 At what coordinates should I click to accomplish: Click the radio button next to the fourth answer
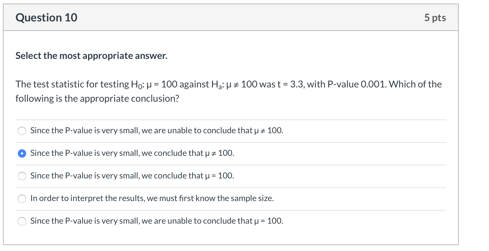pos(22,199)
